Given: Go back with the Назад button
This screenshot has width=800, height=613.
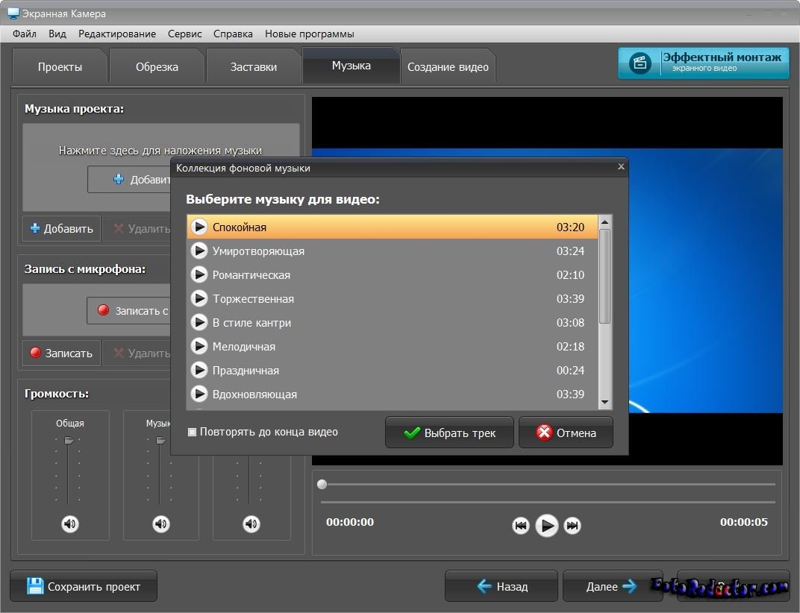Looking at the screenshot, I should coord(501,586).
